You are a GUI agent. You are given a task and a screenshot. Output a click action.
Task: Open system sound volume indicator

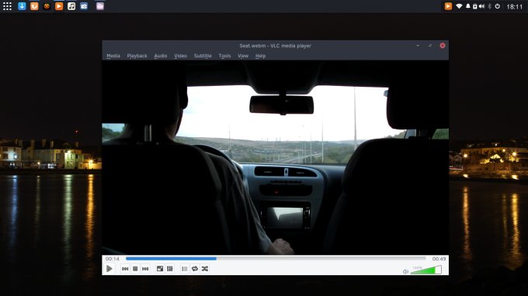(x=482, y=6)
